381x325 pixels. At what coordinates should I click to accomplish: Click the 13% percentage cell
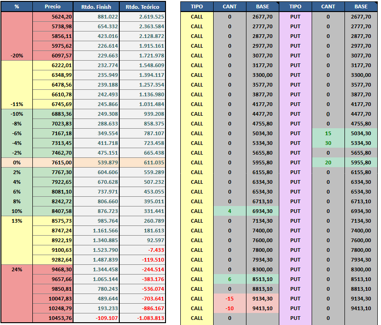(x=17, y=221)
